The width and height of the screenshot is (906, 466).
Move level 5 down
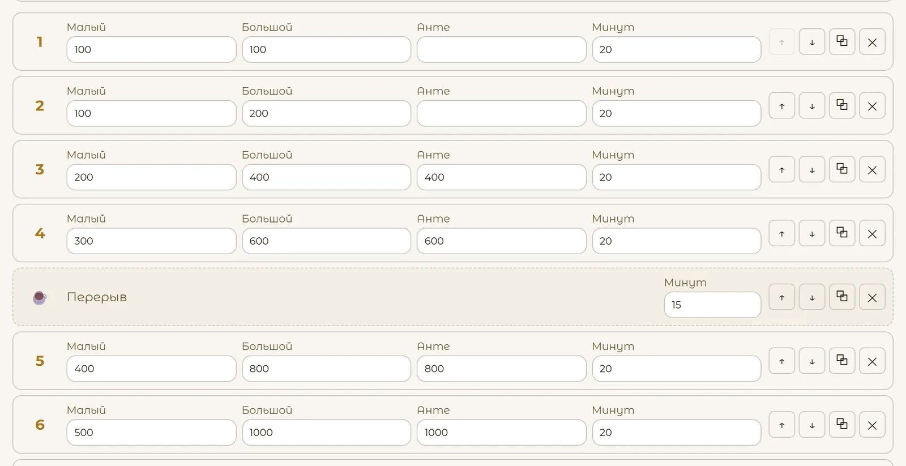click(812, 361)
